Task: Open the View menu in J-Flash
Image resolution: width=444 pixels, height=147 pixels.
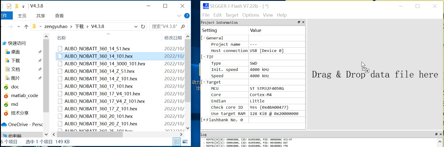Action: pyautogui.click(x=268, y=15)
